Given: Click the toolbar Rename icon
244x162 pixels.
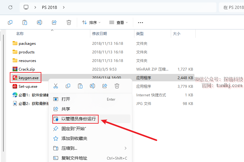Looking at the screenshot, I should (x=39, y=22).
